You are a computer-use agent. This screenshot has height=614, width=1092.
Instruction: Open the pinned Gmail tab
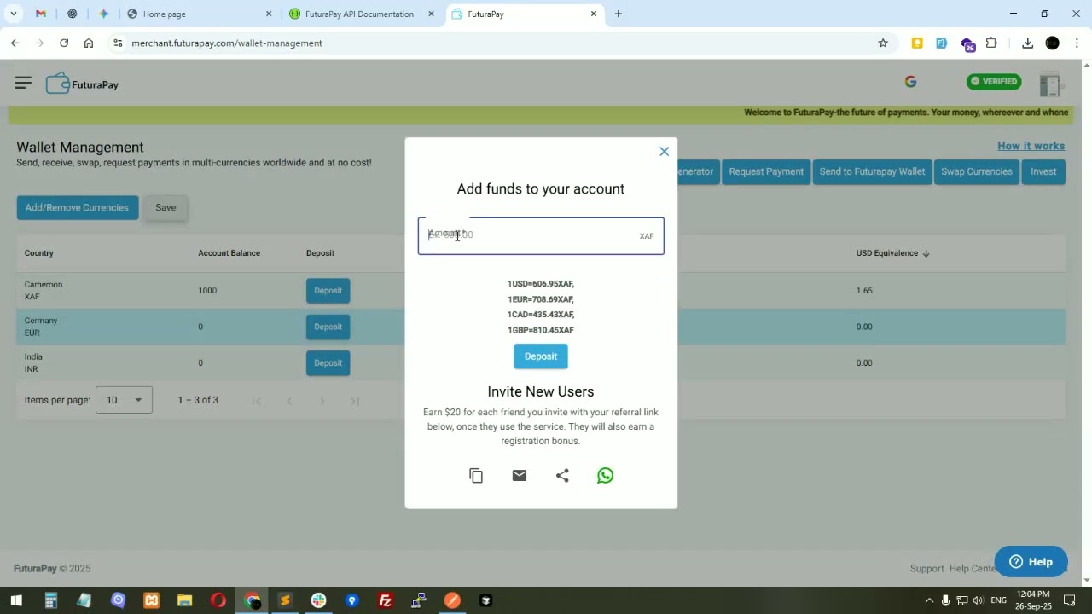(41, 14)
